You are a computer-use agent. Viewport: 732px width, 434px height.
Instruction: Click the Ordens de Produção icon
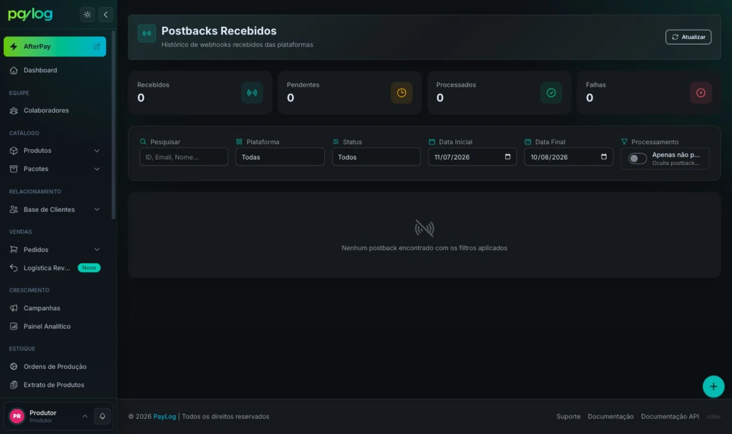coord(14,367)
